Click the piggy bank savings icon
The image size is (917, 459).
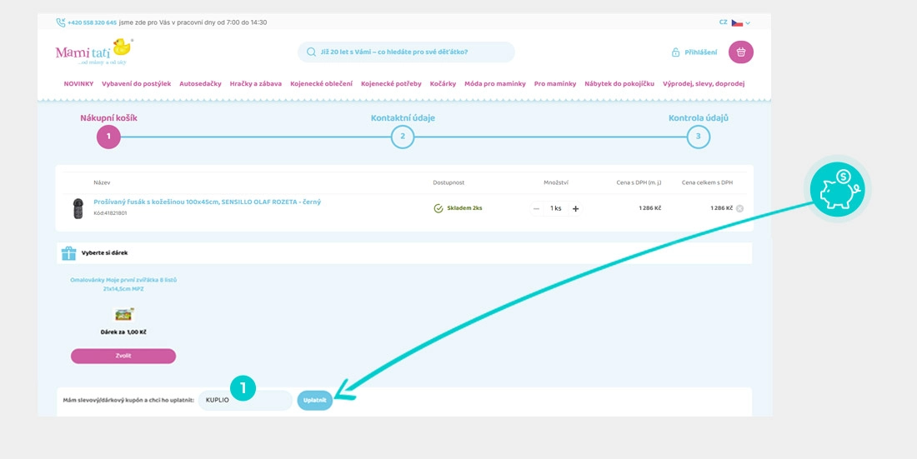click(837, 190)
